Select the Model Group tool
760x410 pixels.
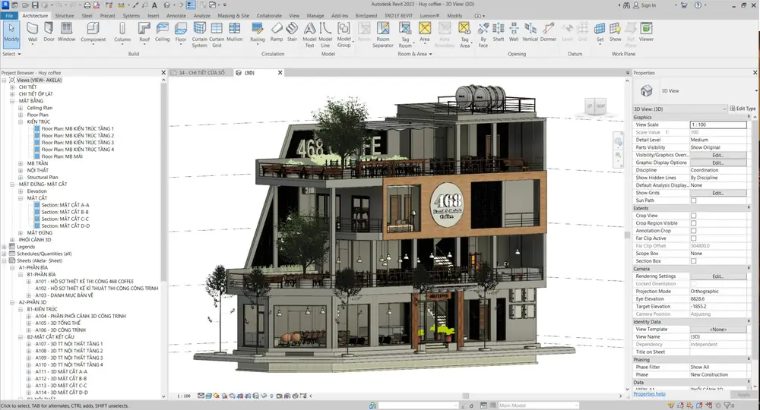[344, 35]
